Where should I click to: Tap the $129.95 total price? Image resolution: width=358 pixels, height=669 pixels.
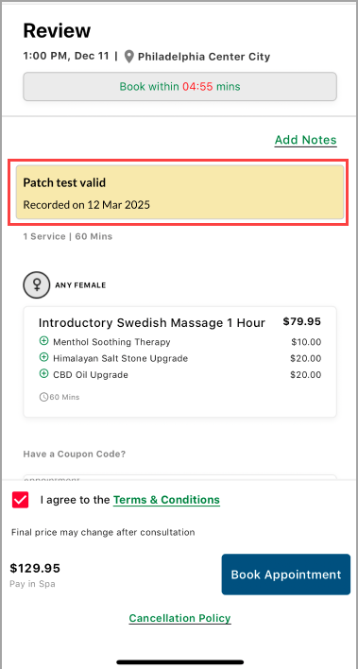[35, 568]
